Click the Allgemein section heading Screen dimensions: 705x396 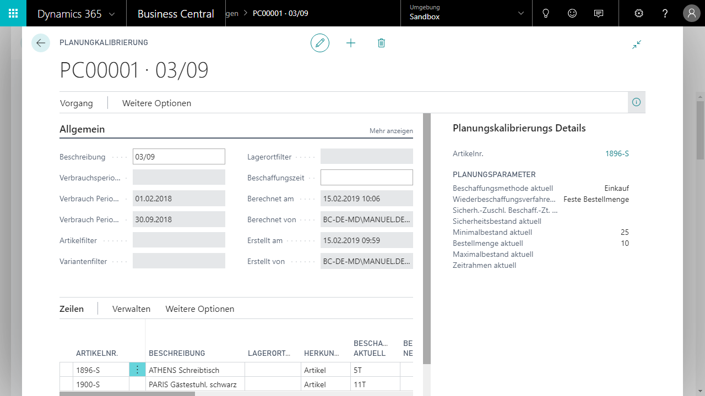coord(82,129)
